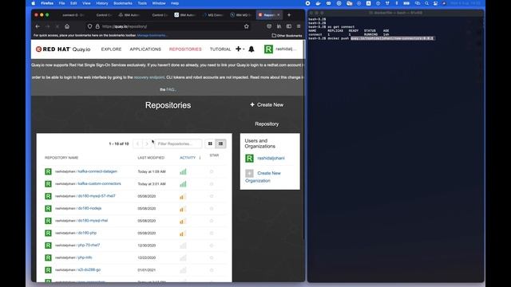Image resolution: width=511 pixels, height=287 pixels.
Task: Switch to list view of repositories
Action: [220, 143]
